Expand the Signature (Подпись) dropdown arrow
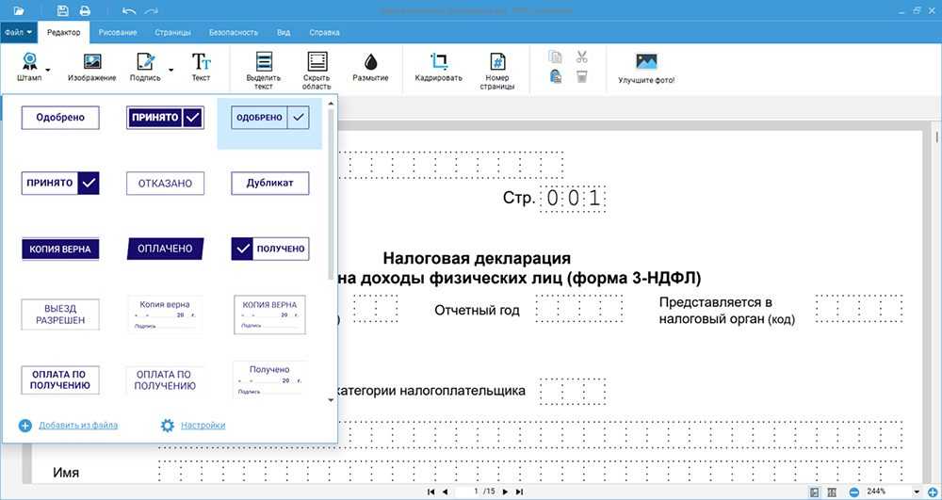 pyautogui.click(x=171, y=69)
